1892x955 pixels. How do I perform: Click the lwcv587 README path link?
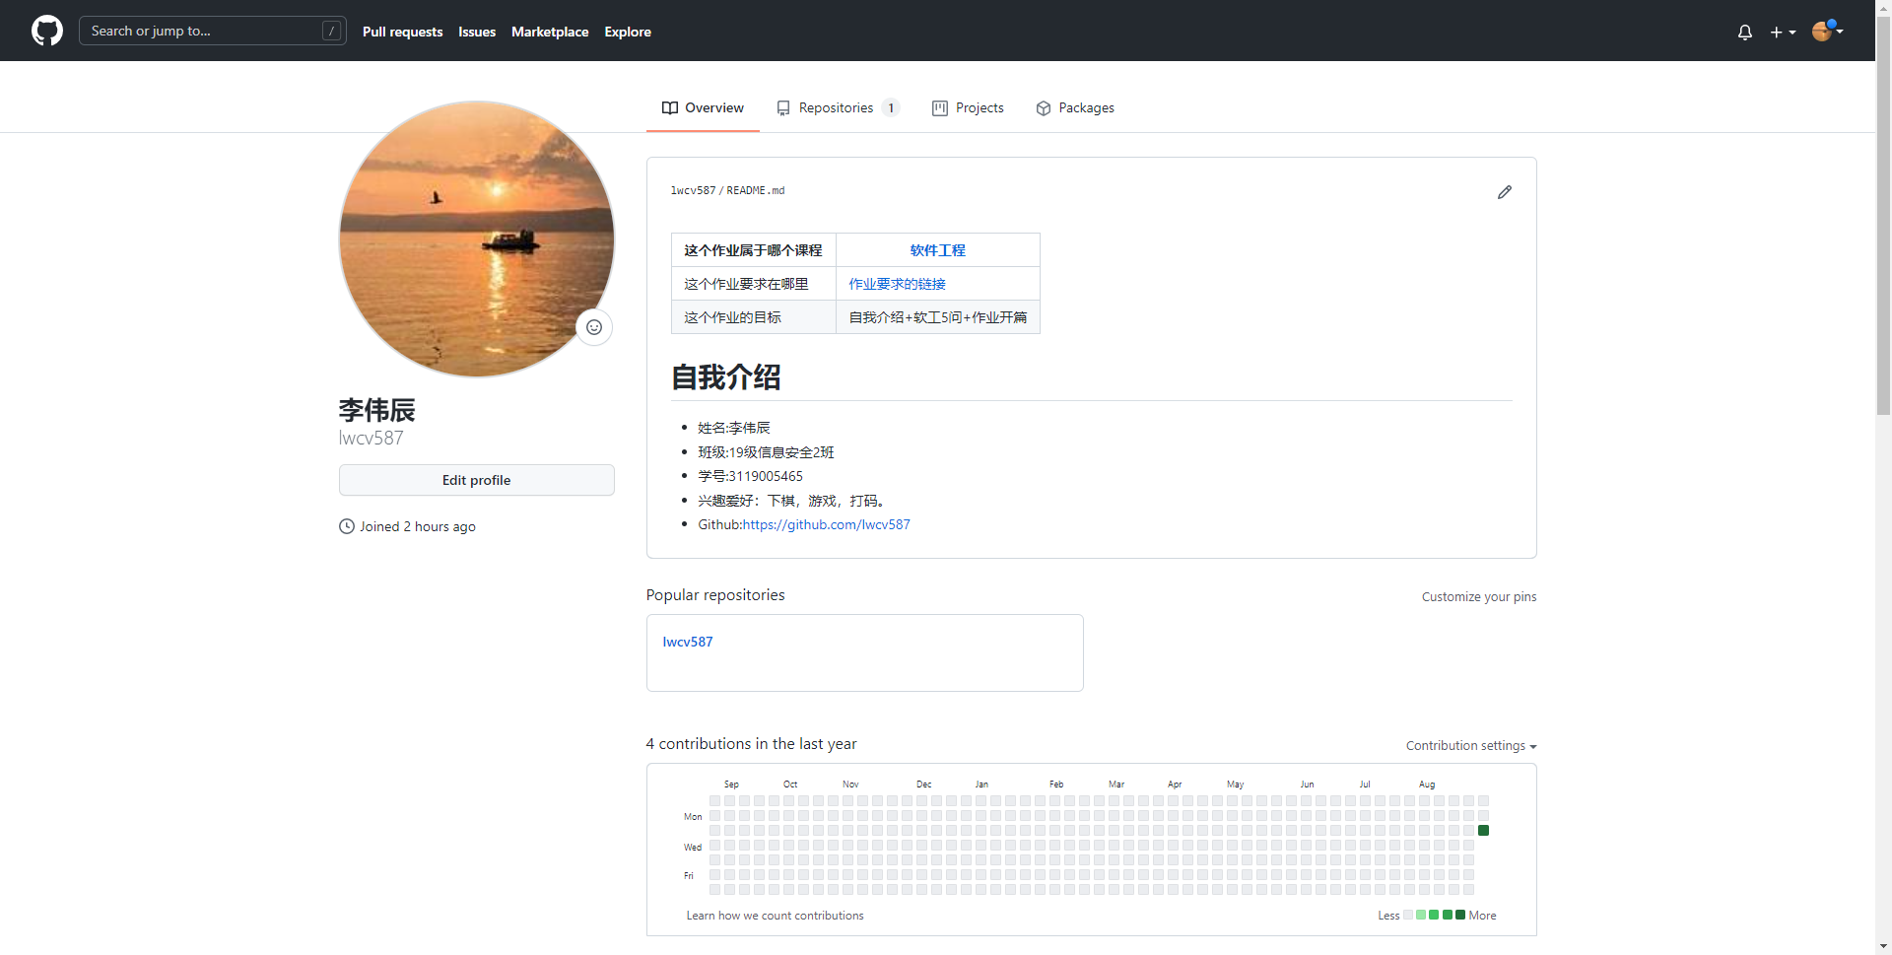[x=693, y=190]
